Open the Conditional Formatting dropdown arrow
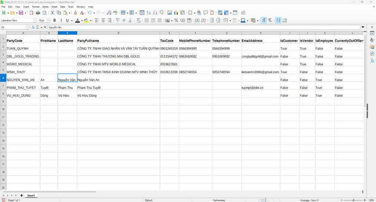The image size is (376, 202). (257, 21)
